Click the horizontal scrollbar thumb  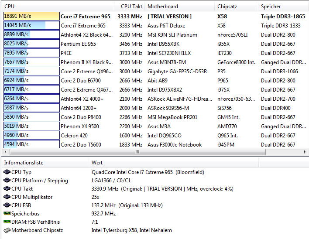[x=137, y=152]
